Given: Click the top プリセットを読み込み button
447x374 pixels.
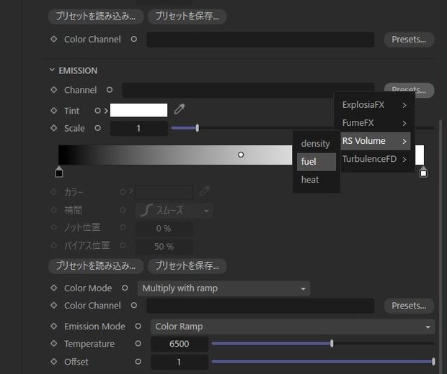Looking at the screenshot, I should 96,17.
